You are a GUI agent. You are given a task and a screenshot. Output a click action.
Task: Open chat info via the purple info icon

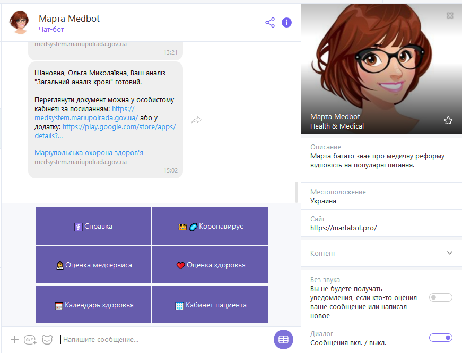286,22
